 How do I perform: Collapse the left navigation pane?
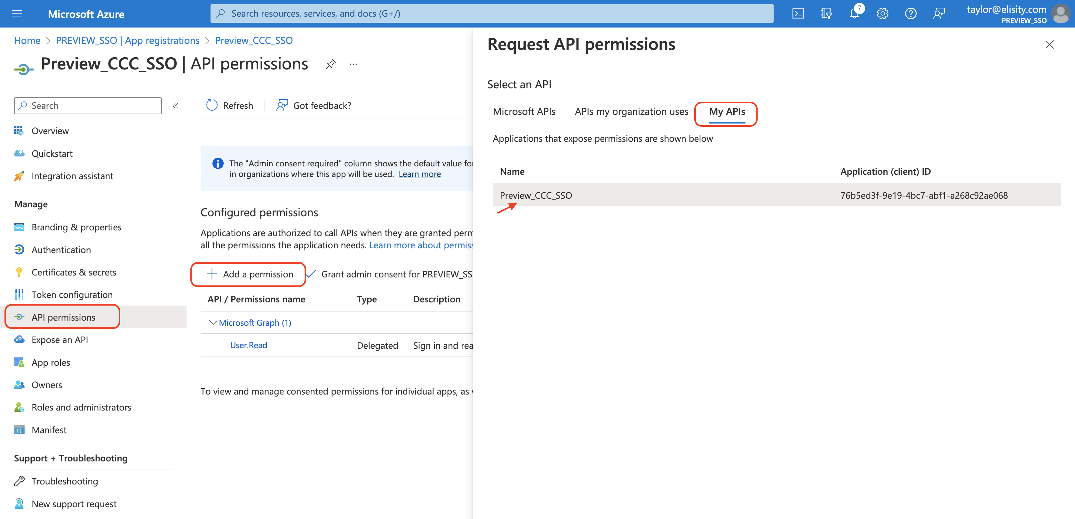175,106
